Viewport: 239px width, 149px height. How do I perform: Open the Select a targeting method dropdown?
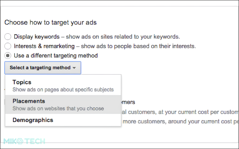pos(43,68)
